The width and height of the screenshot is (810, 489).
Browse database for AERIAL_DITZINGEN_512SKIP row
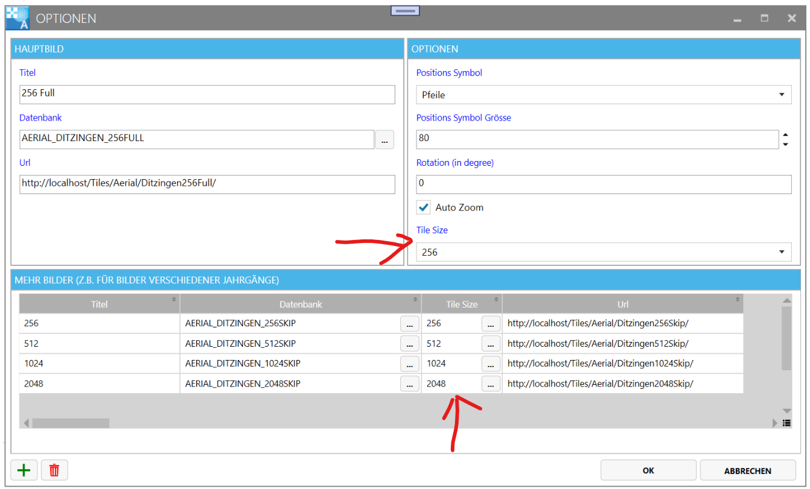pyautogui.click(x=410, y=344)
